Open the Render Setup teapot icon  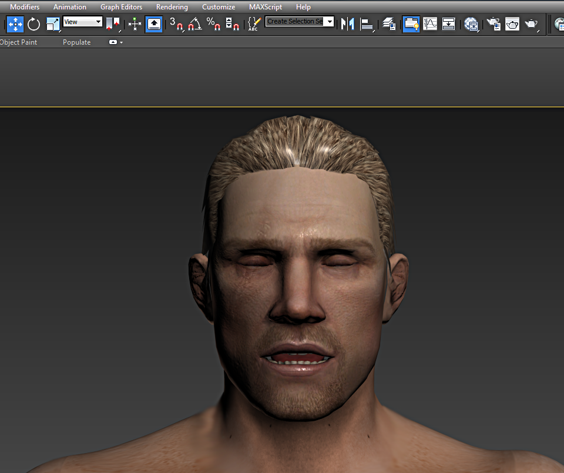(x=493, y=24)
